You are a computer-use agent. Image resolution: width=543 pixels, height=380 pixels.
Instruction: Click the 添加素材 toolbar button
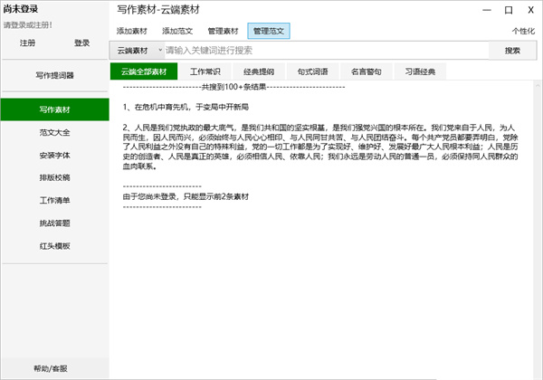coord(132,31)
